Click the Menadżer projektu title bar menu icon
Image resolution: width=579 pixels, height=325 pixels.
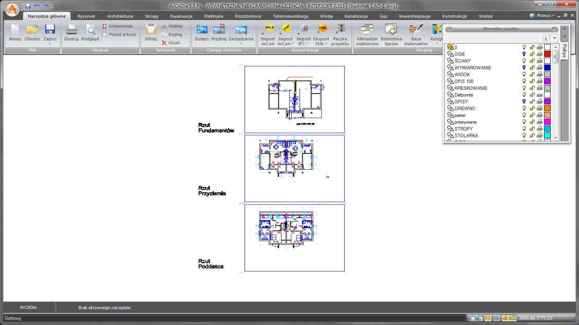click(449, 29)
